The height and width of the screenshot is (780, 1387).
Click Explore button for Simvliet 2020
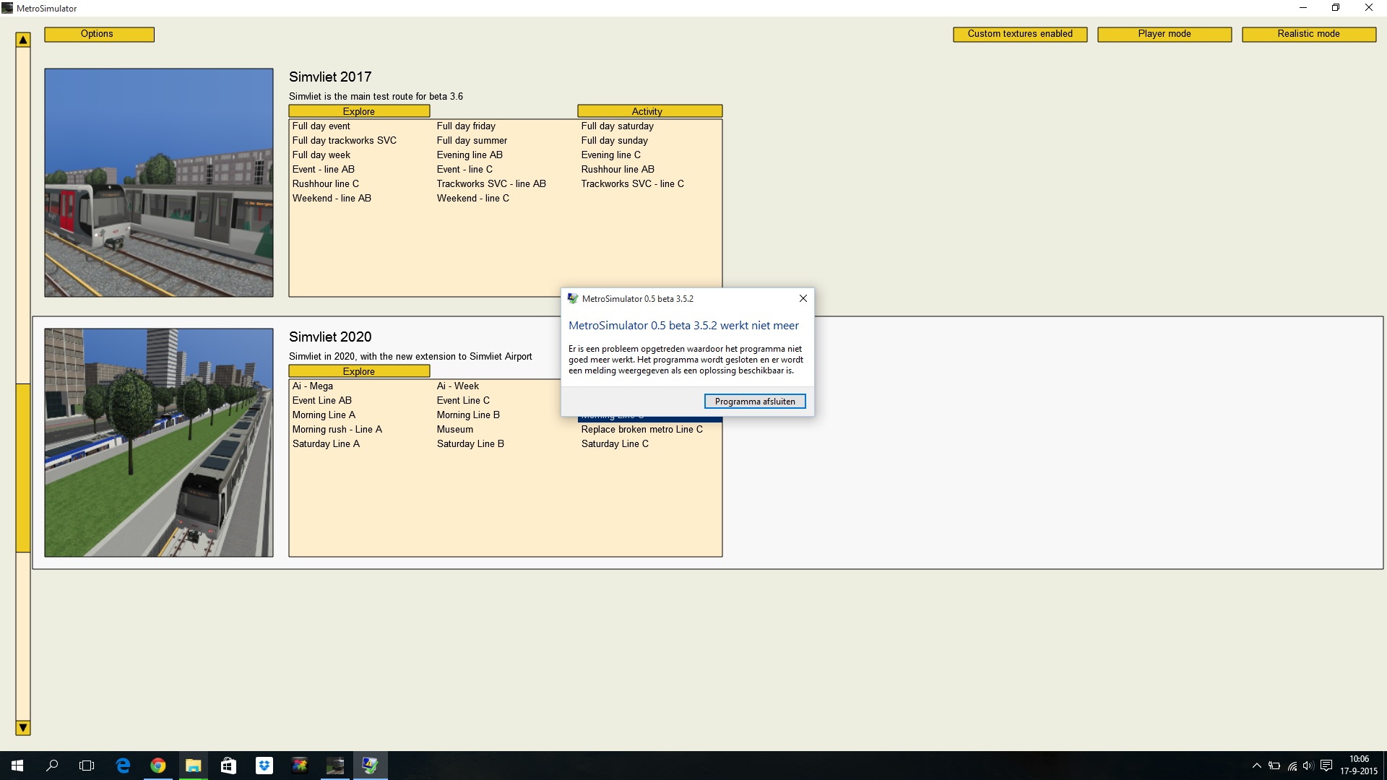coord(359,371)
